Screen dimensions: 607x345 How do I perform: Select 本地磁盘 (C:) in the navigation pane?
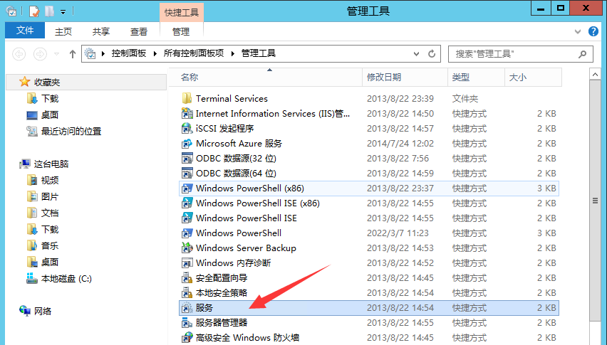pos(66,278)
